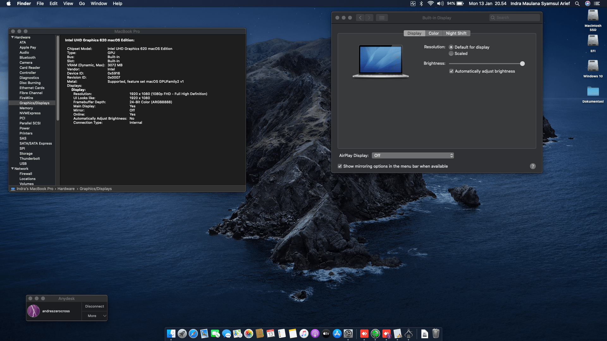Click Hardware in the System Information path bar
This screenshot has height=341, width=607.
(x=66, y=189)
